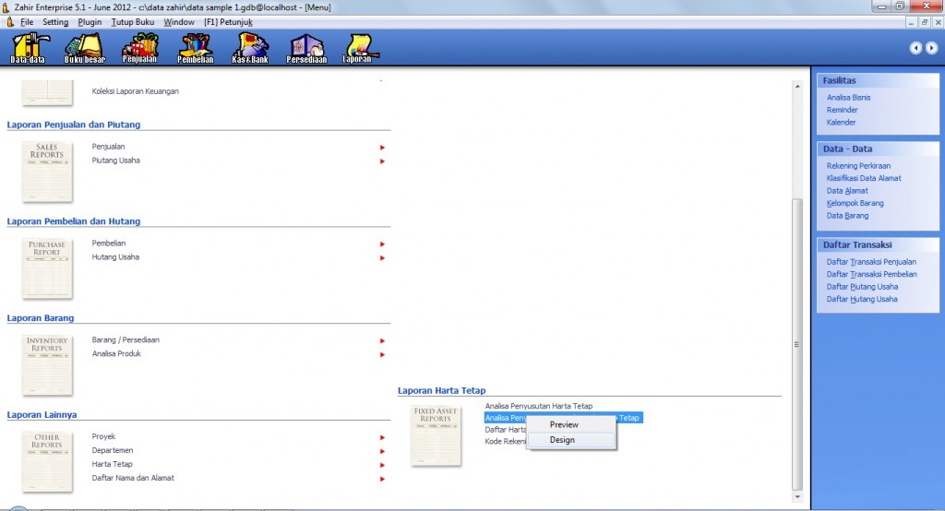The height and width of the screenshot is (511, 945).
Task: Choose Design from the context menu
Action: [562, 440]
